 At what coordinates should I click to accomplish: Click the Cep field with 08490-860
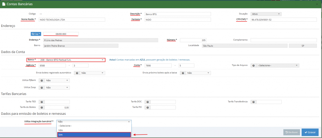point(61,34)
